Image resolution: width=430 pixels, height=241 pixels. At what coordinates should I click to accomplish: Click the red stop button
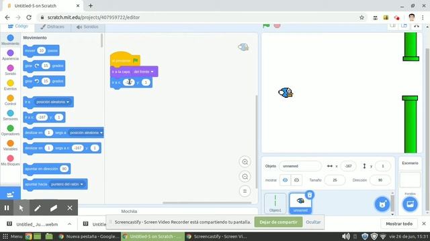click(x=277, y=25)
